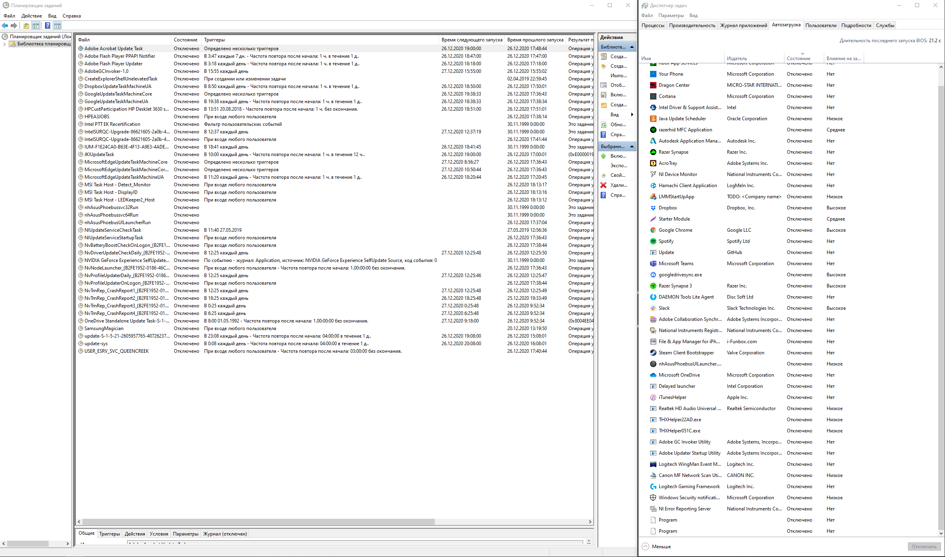Click the task list horizontal scrollbar
This screenshot has height=557, width=945.
258,522
